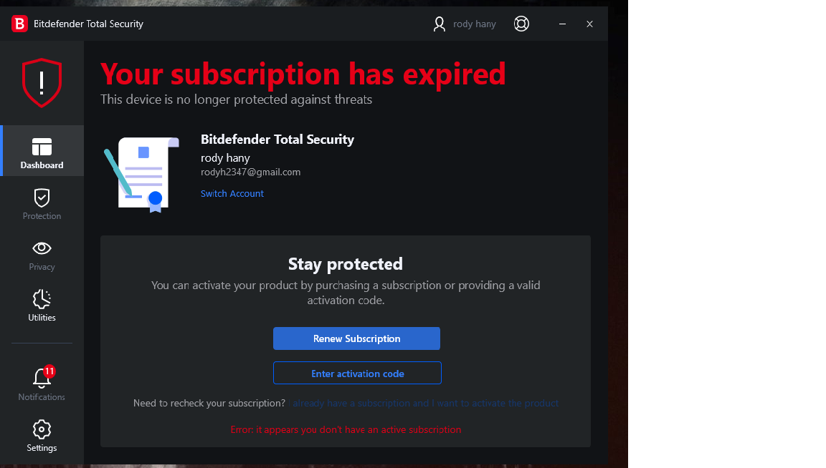The image size is (826, 468).
Task: Click the red warning shield icon
Action: [x=42, y=82]
